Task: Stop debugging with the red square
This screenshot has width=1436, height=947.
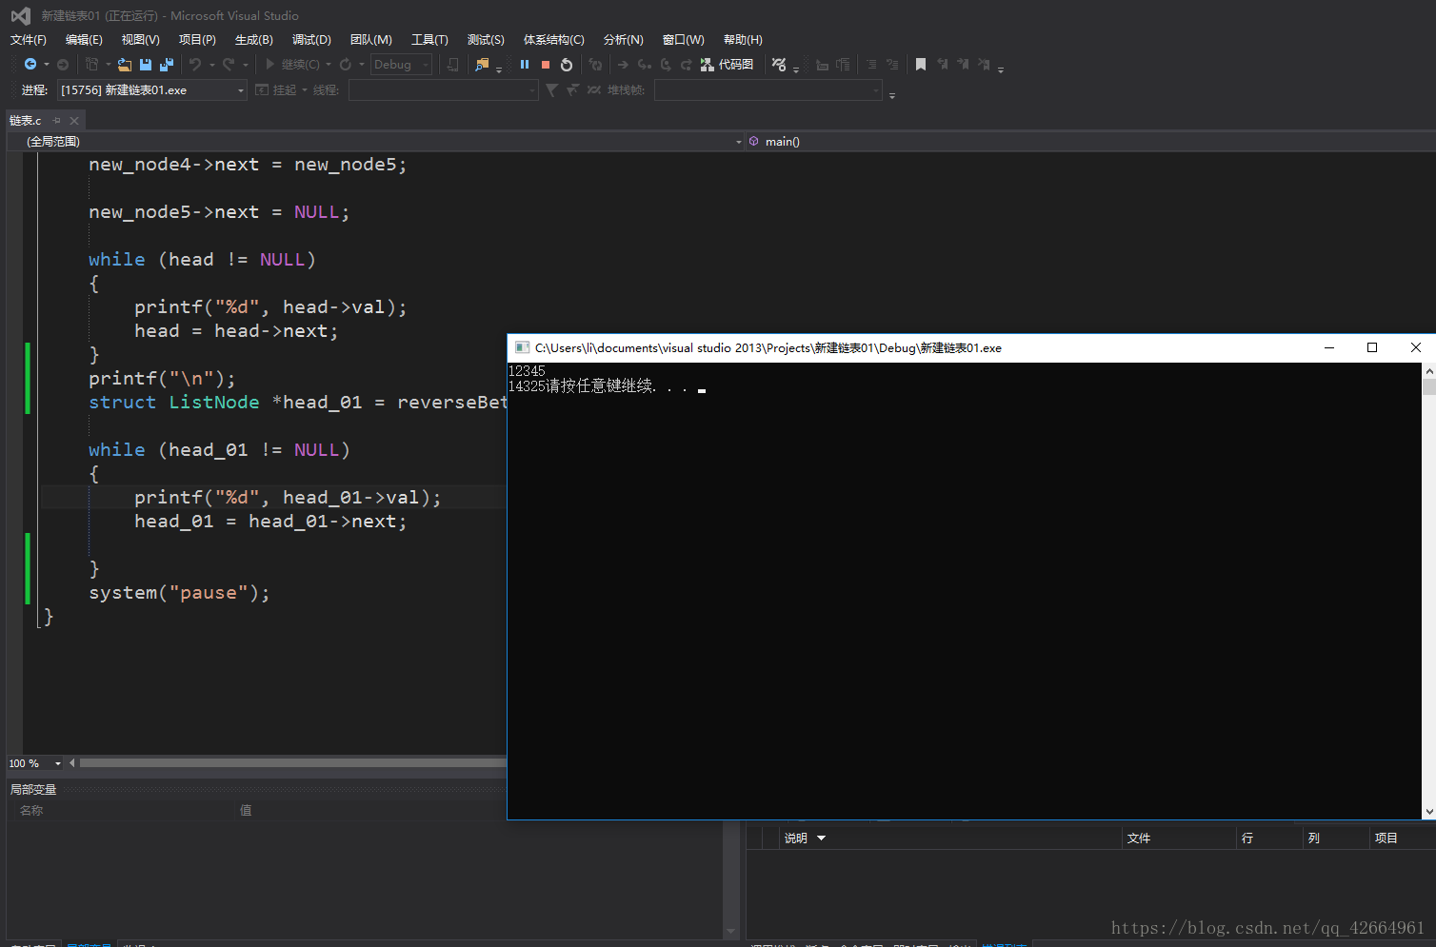Action: click(x=546, y=64)
